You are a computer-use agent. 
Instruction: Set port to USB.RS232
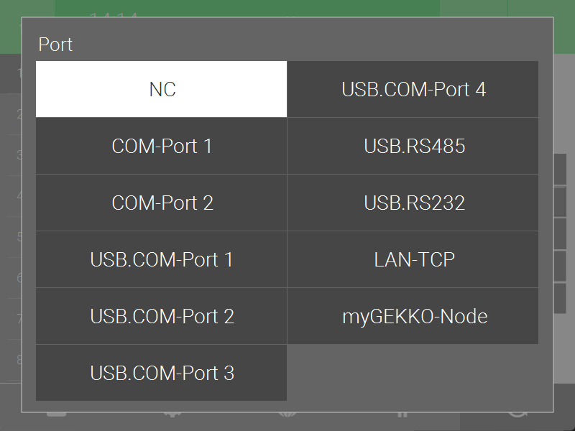click(413, 203)
